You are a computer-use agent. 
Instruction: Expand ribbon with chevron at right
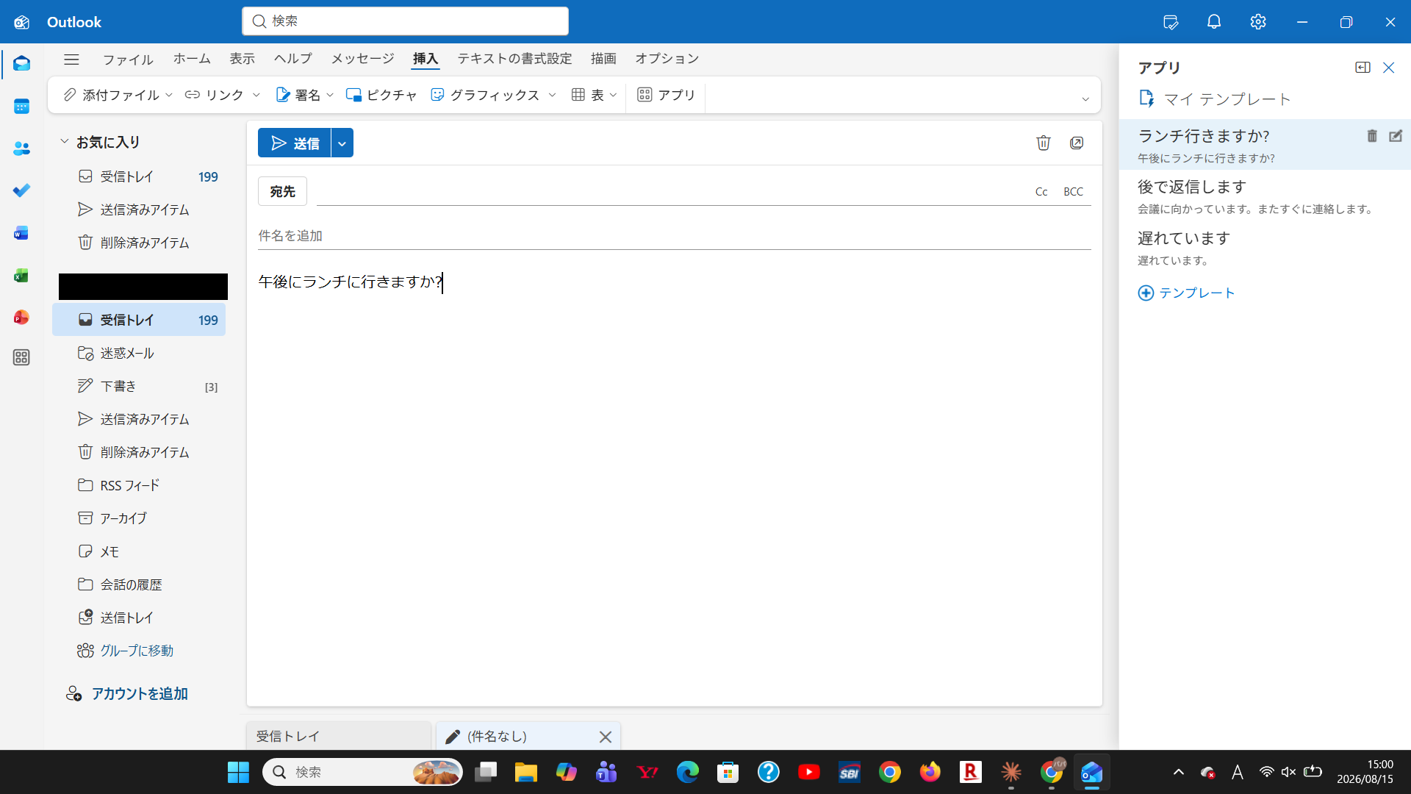click(x=1085, y=99)
